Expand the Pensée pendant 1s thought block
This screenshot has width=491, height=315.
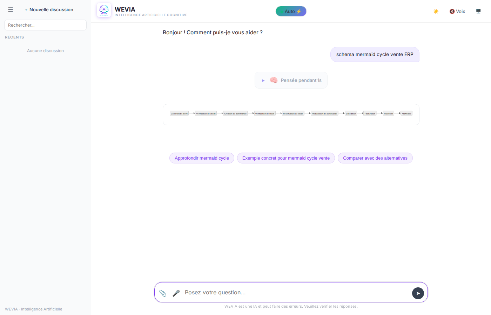(263, 80)
